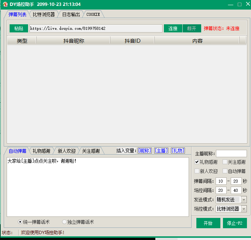Screen dimensions: 251x240
Task: Click the 插入变量: label
Action: click(x=126, y=151)
